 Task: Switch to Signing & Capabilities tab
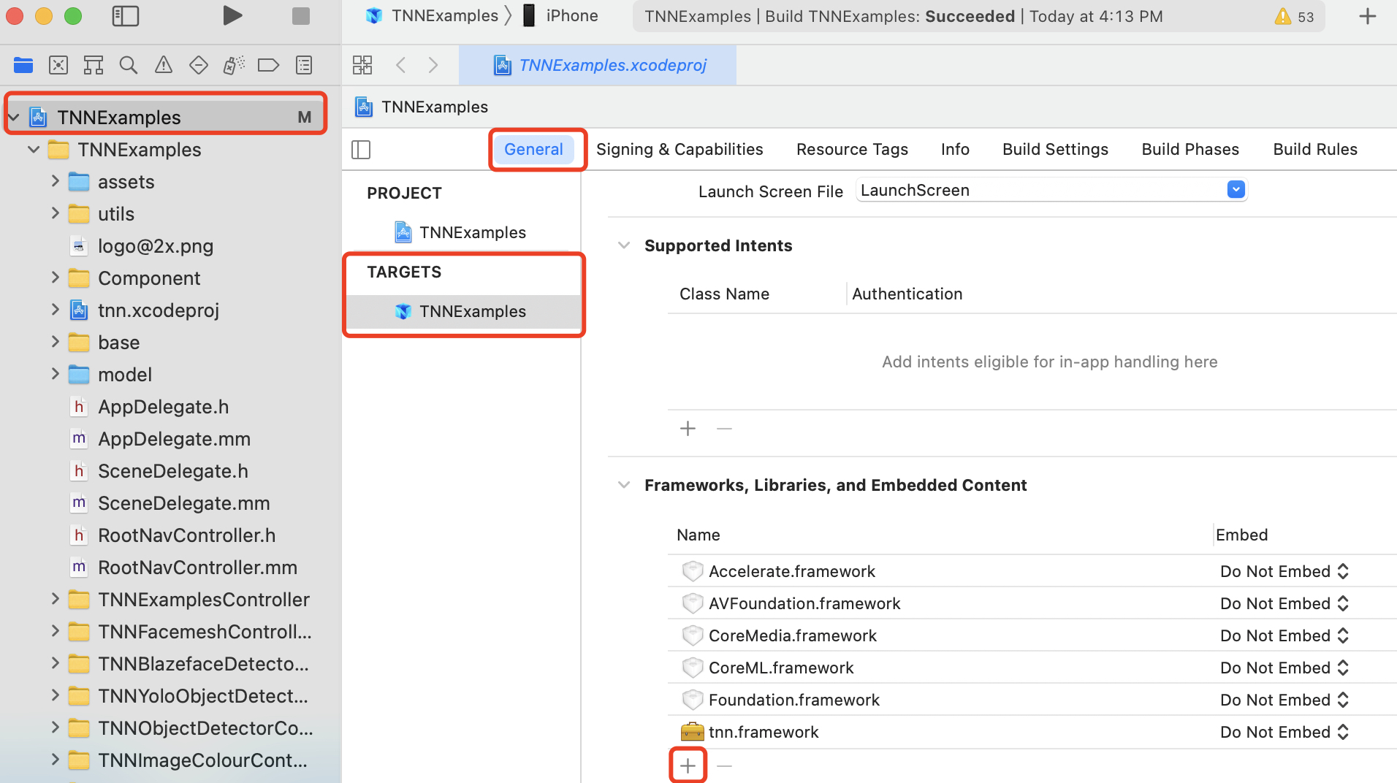click(680, 150)
